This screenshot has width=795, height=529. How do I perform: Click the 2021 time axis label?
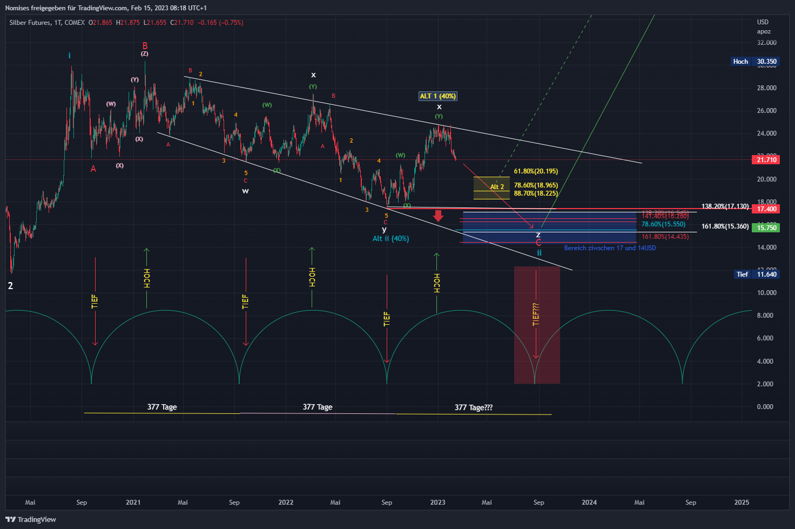[133, 503]
